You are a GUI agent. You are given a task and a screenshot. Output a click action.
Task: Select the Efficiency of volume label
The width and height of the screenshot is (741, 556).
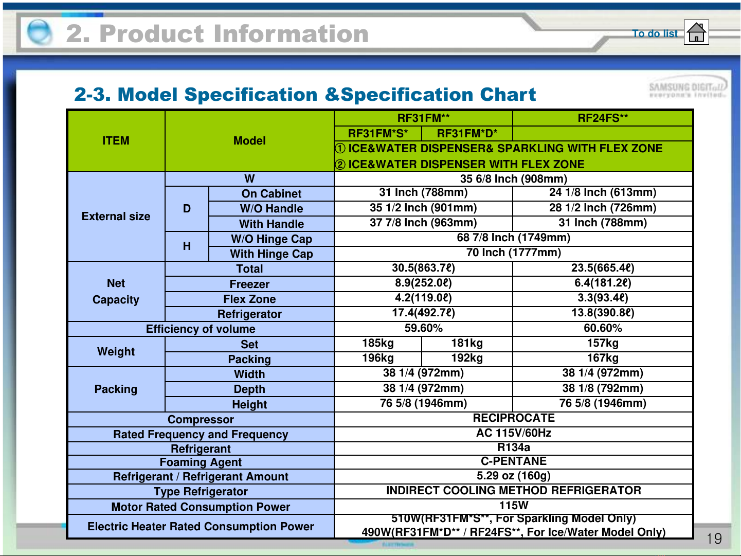point(201,329)
